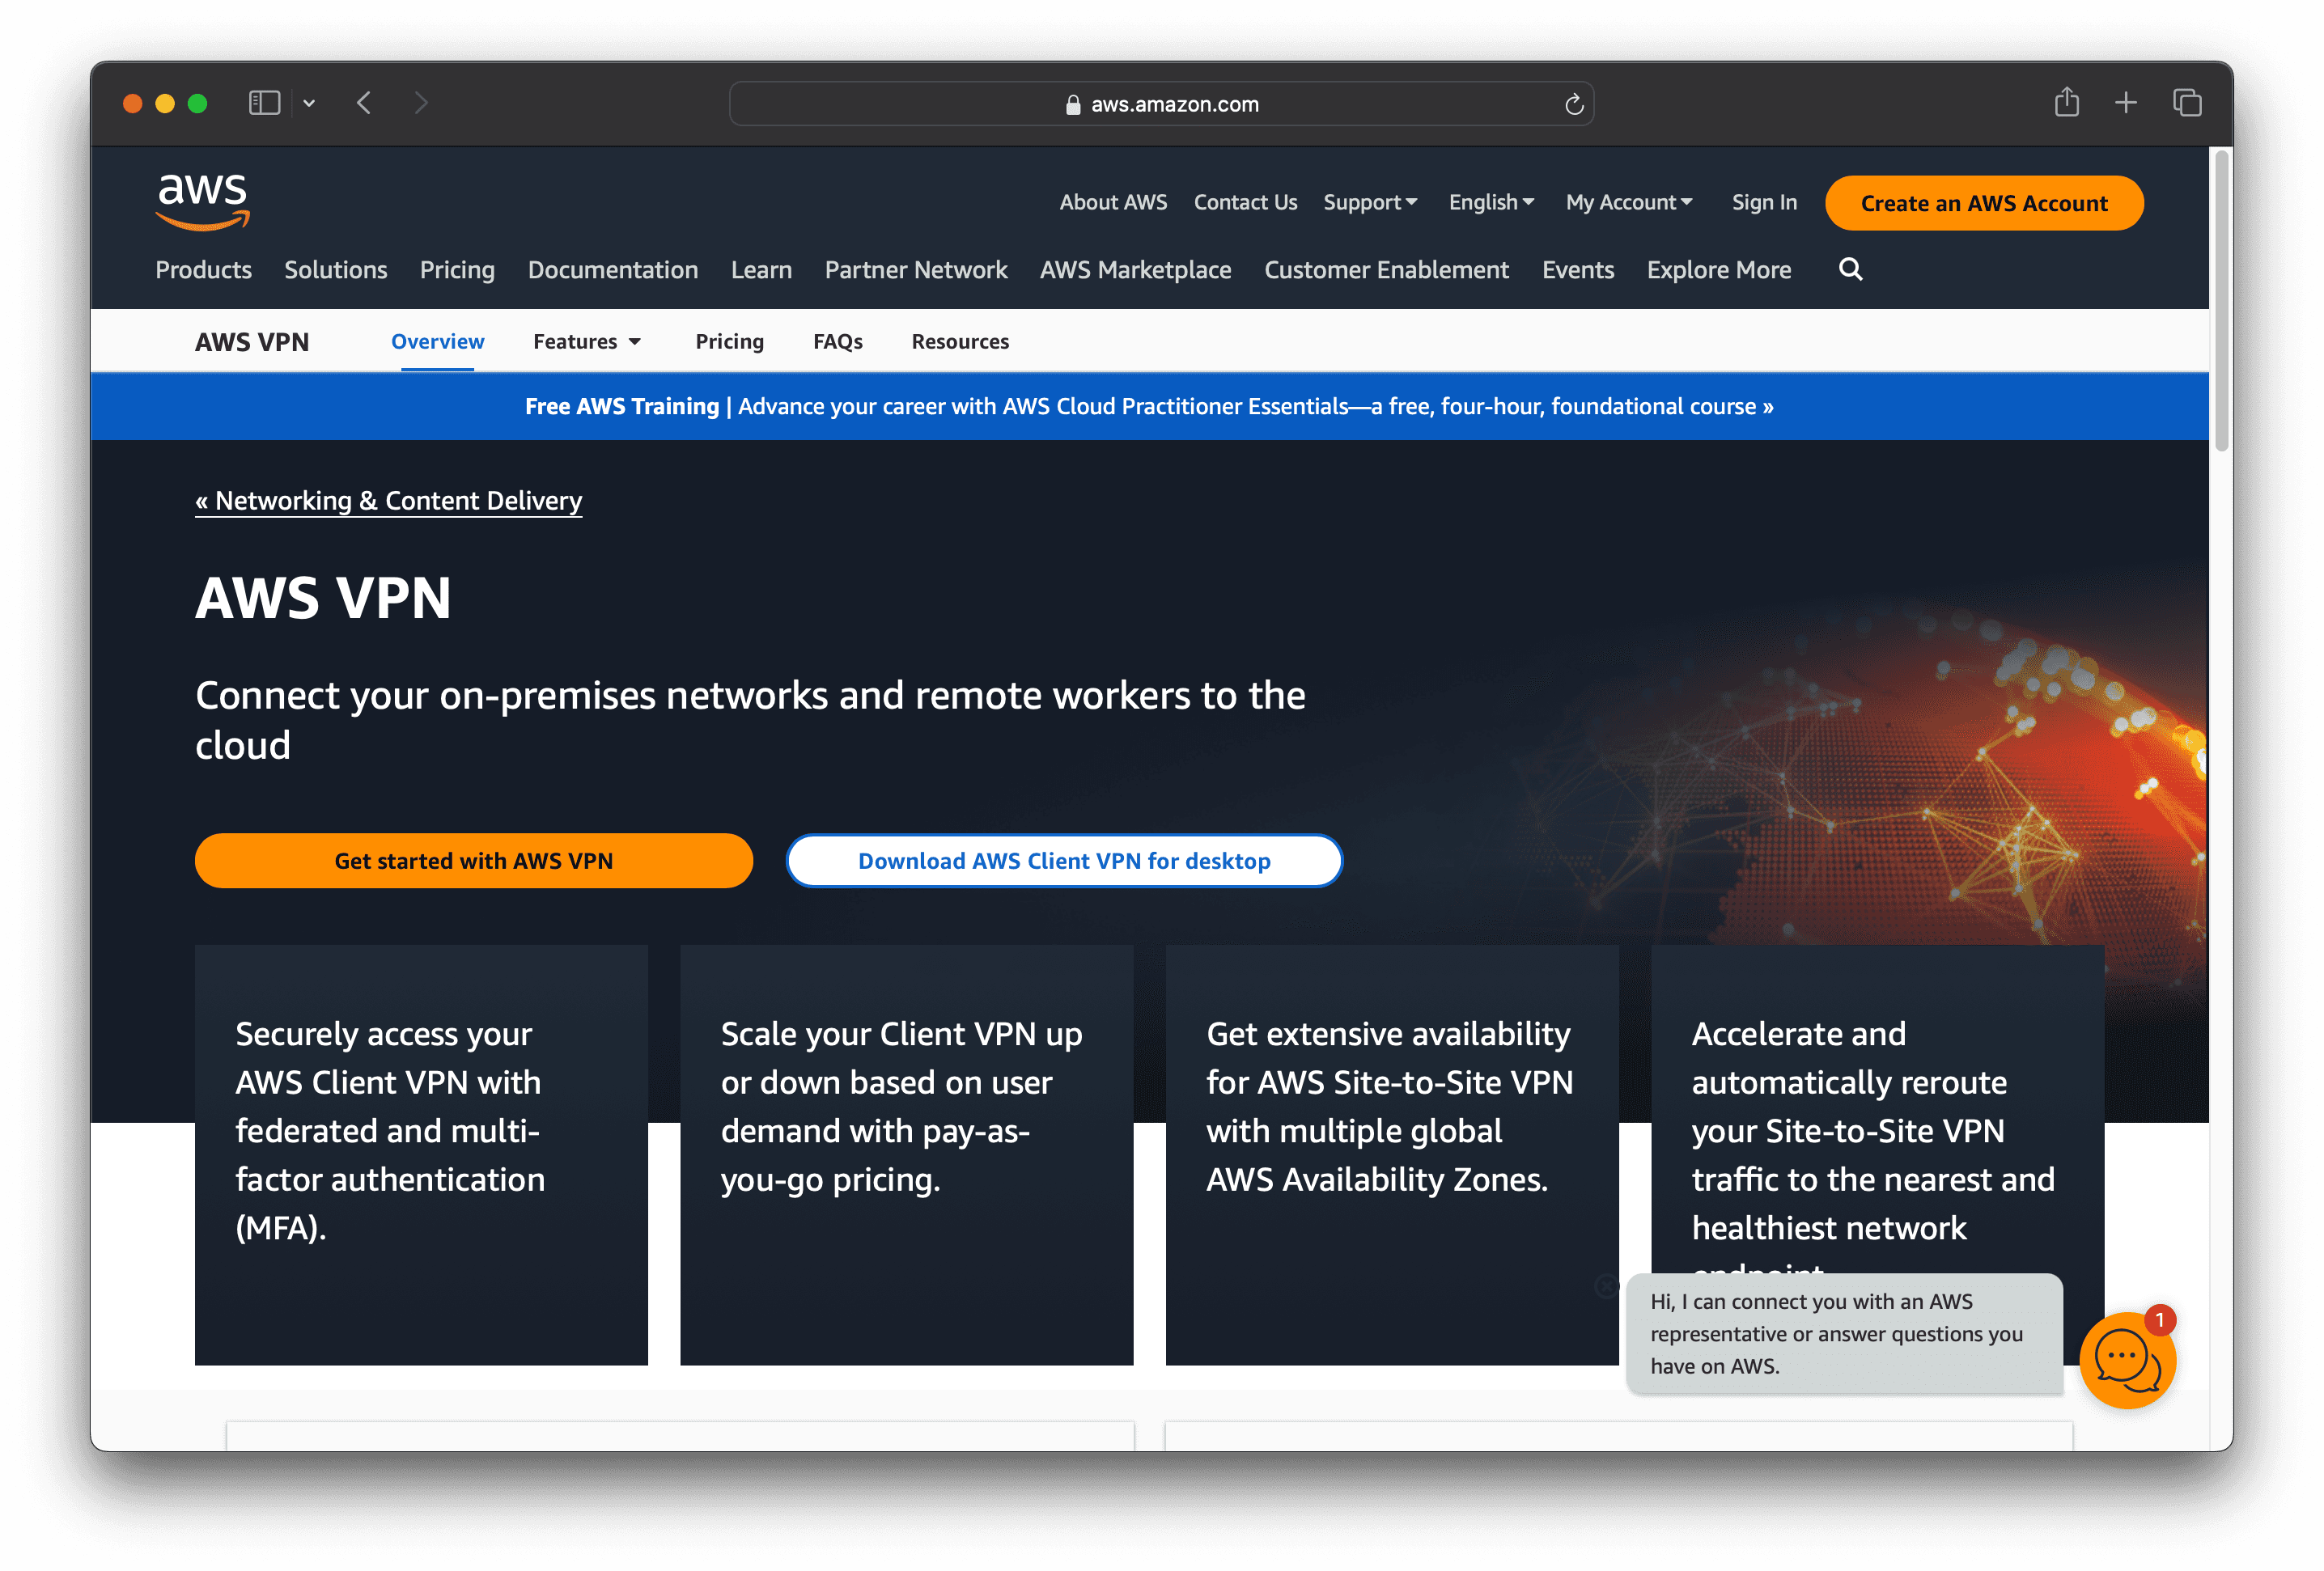Go back with the back arrow

click(x=365, y=103)
